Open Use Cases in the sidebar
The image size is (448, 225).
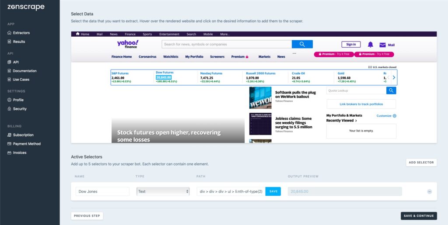(18, 80)
